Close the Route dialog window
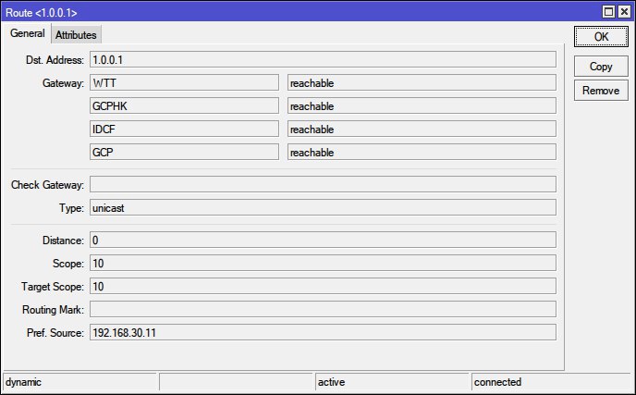Image resolution: width=636 pixels, height=395 pixels. (x=624, y=12)
